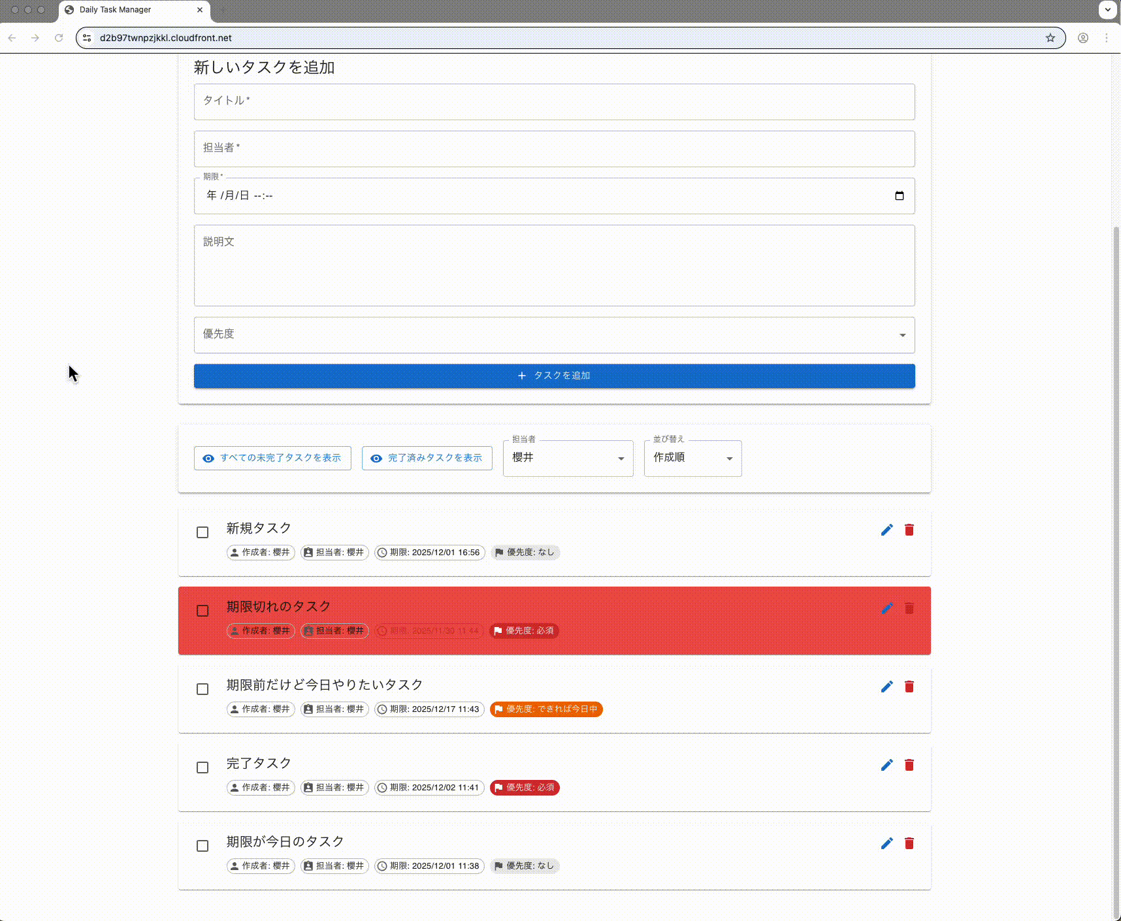Delete the 新規タスク task using trash icon
Image resolution: width=1121 pixels, height=921 pixels.
[x=909, y=530]
